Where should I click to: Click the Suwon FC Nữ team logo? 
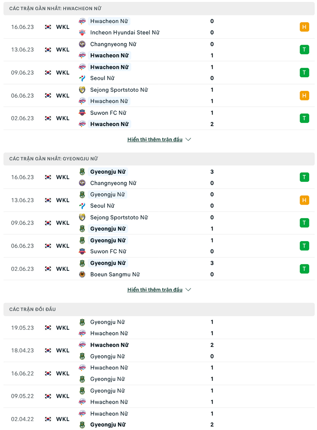point(83,112)
